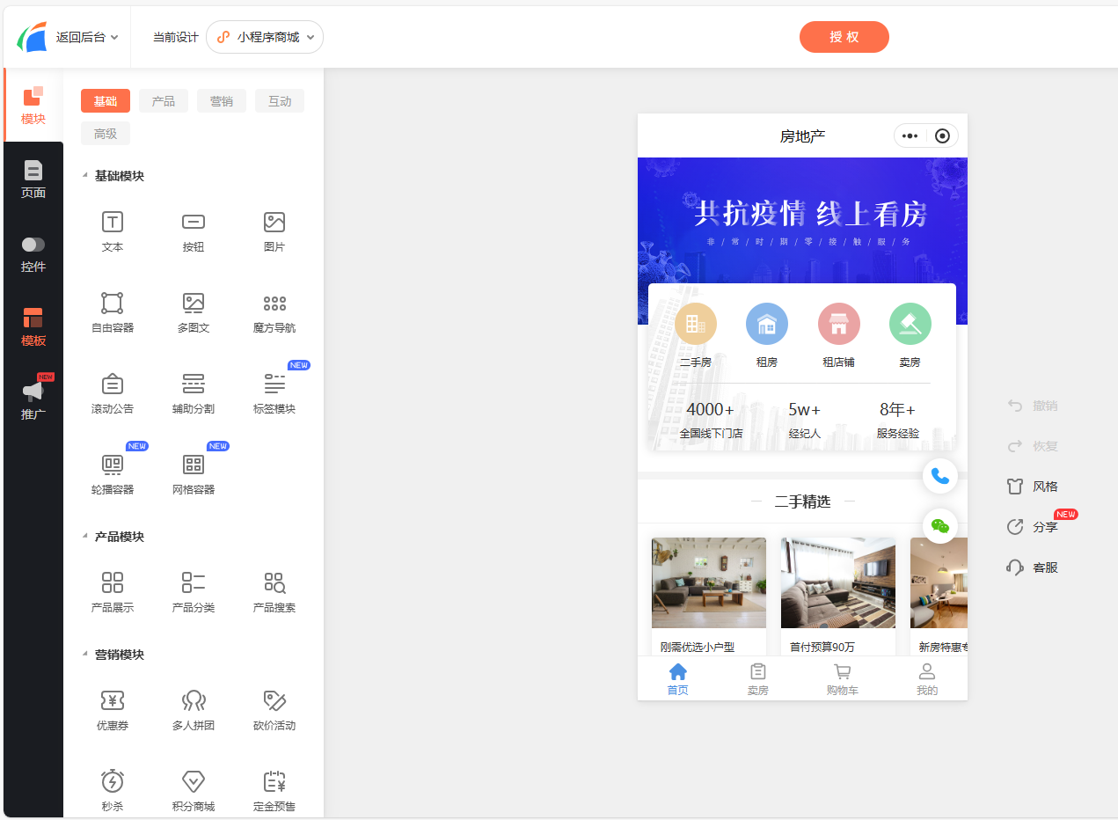Add the 产品分类 module
This screenshot has height=820, width=1118.
tap(194, 592)
